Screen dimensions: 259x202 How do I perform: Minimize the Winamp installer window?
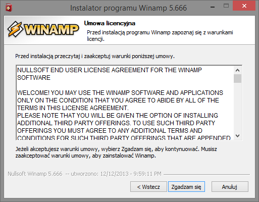pos(213,7)
